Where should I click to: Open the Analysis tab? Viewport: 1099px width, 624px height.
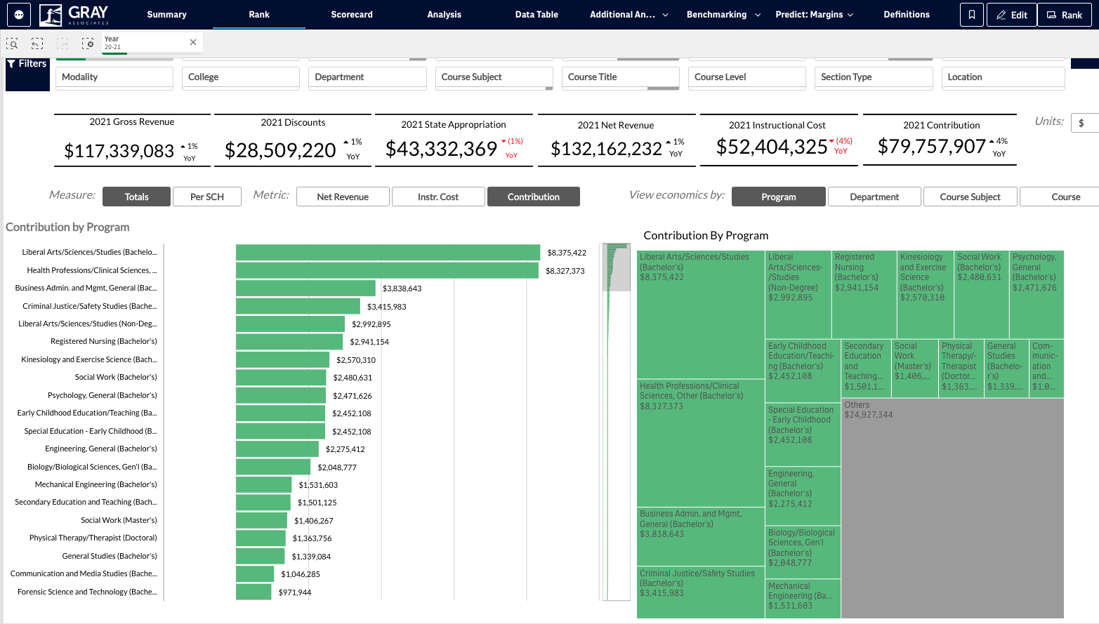445,14
